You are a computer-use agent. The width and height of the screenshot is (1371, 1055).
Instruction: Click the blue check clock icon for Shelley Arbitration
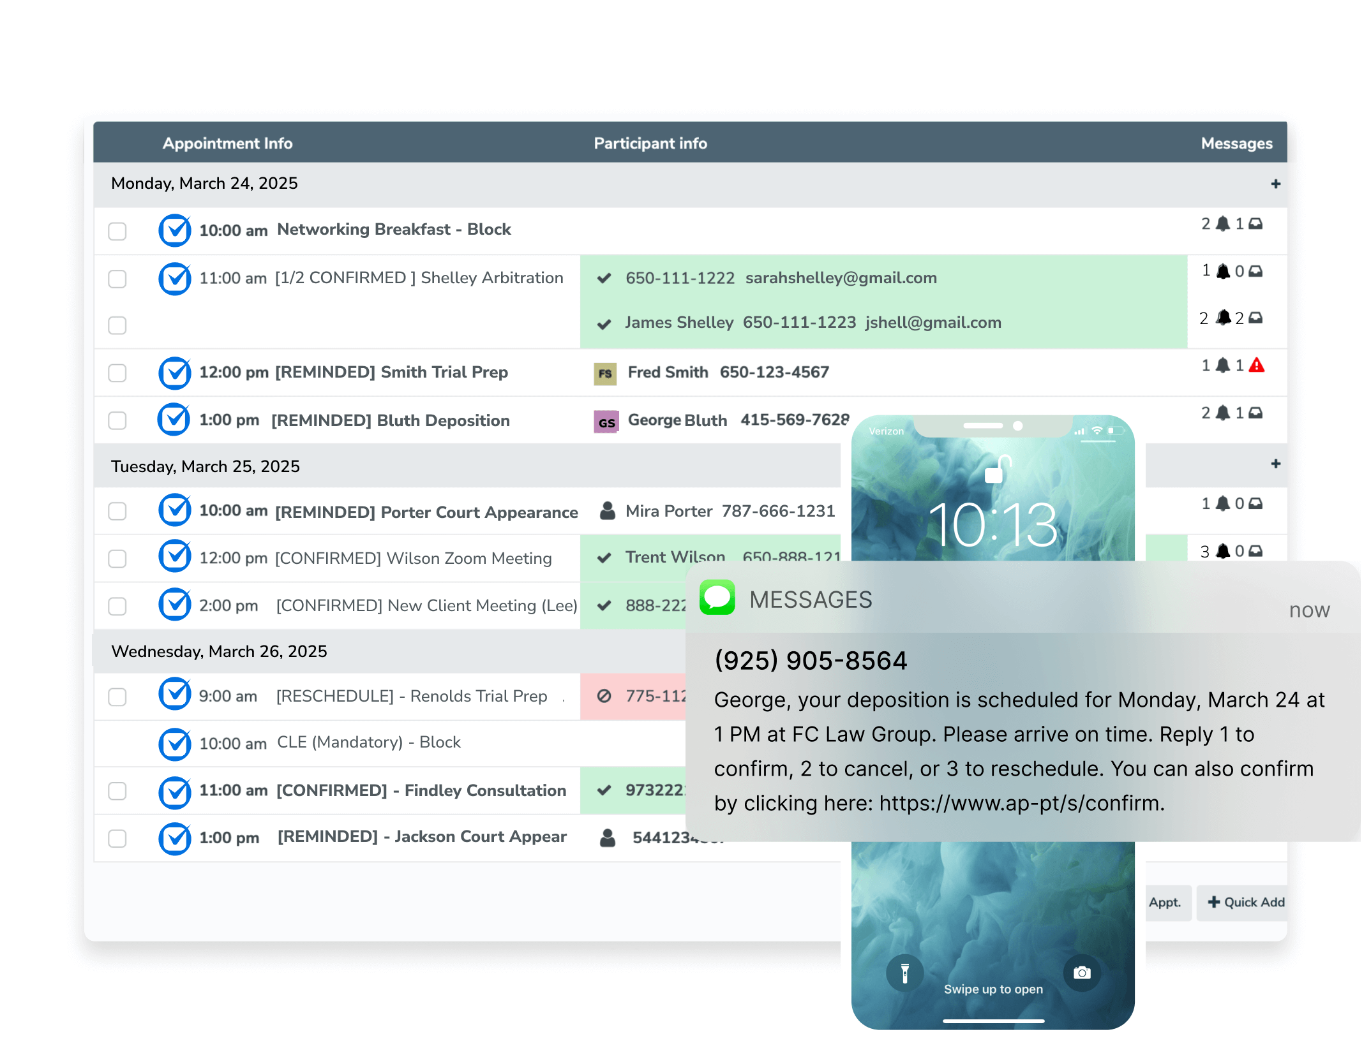coord(174,279)
